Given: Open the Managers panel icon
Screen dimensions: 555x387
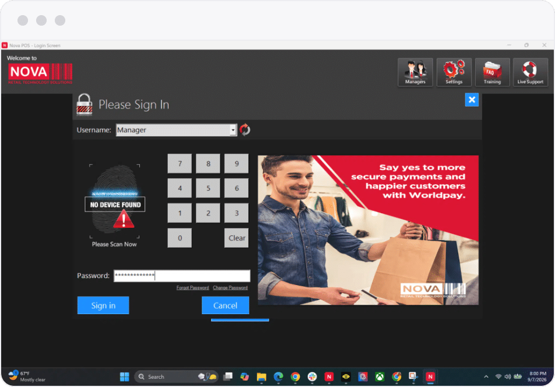Looking at the screenshot, I should tap(415, 72).
